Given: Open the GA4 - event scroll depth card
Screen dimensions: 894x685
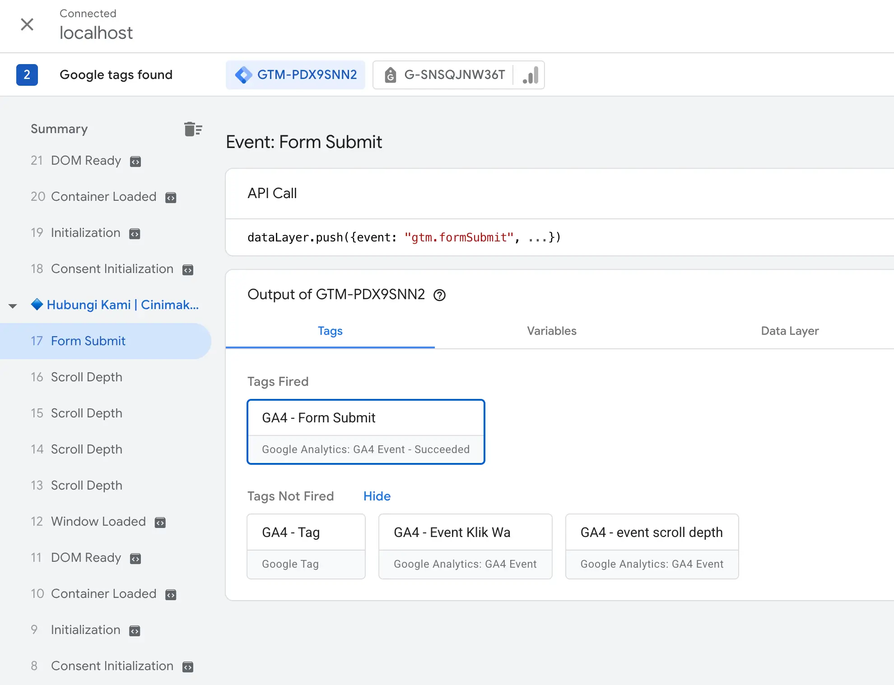Looking at the screenshot, I should 652,546.
